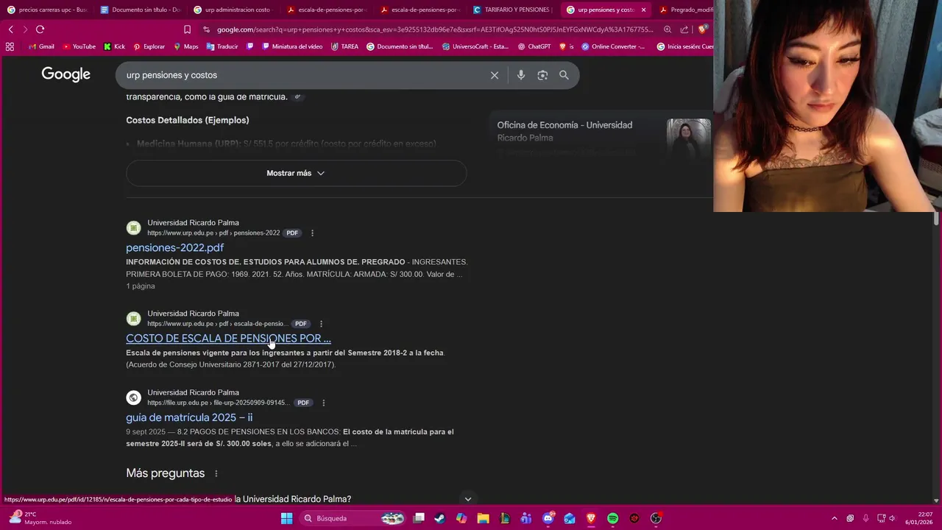
Task: Open options menu for guia de matricula result
Action: tap(323, 403)
